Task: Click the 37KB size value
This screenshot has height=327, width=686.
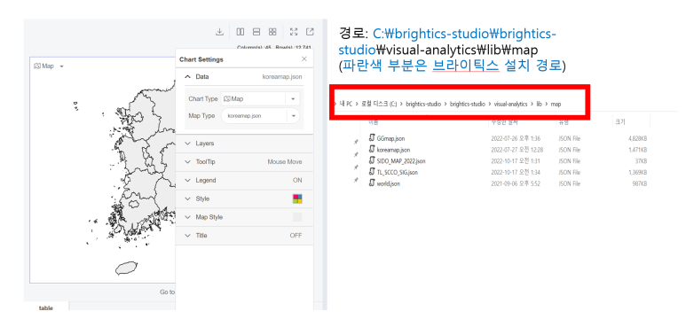Action: pos(641,161)
